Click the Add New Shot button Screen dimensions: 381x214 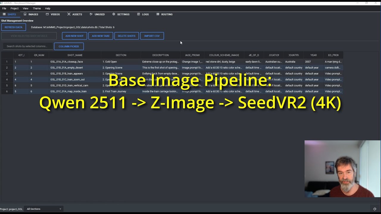(74, 36)
